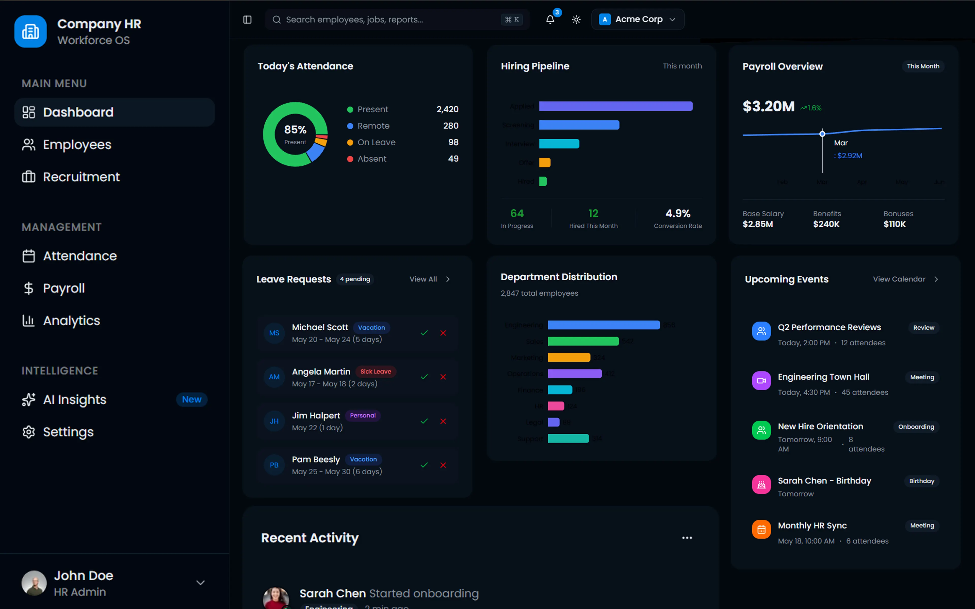Reject Jim Halpert's personal leave X

pos(443,421)
